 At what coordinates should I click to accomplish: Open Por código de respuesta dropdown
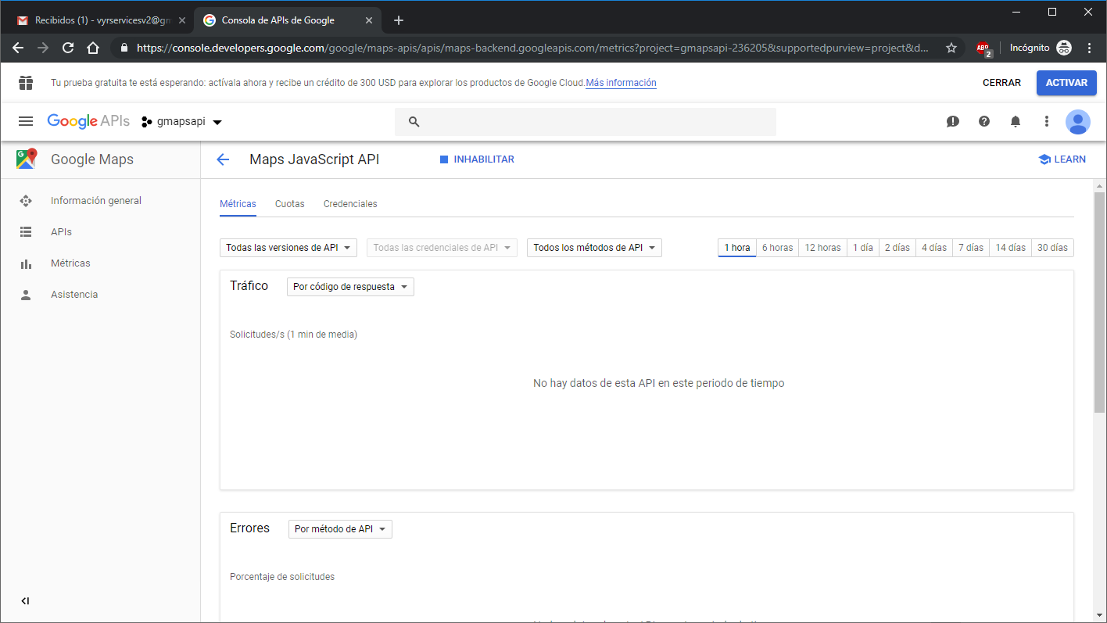point(350,287)
